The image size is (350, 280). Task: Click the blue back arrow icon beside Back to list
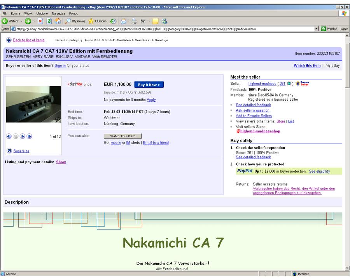coord(9,40)
